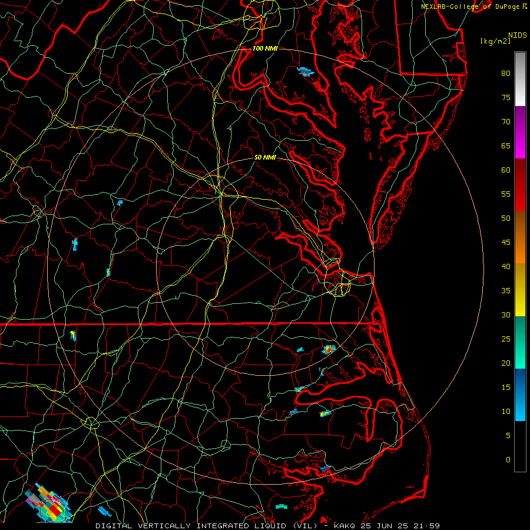
Task: Click the 100 NMI range ring label
Action: [265, 48]
